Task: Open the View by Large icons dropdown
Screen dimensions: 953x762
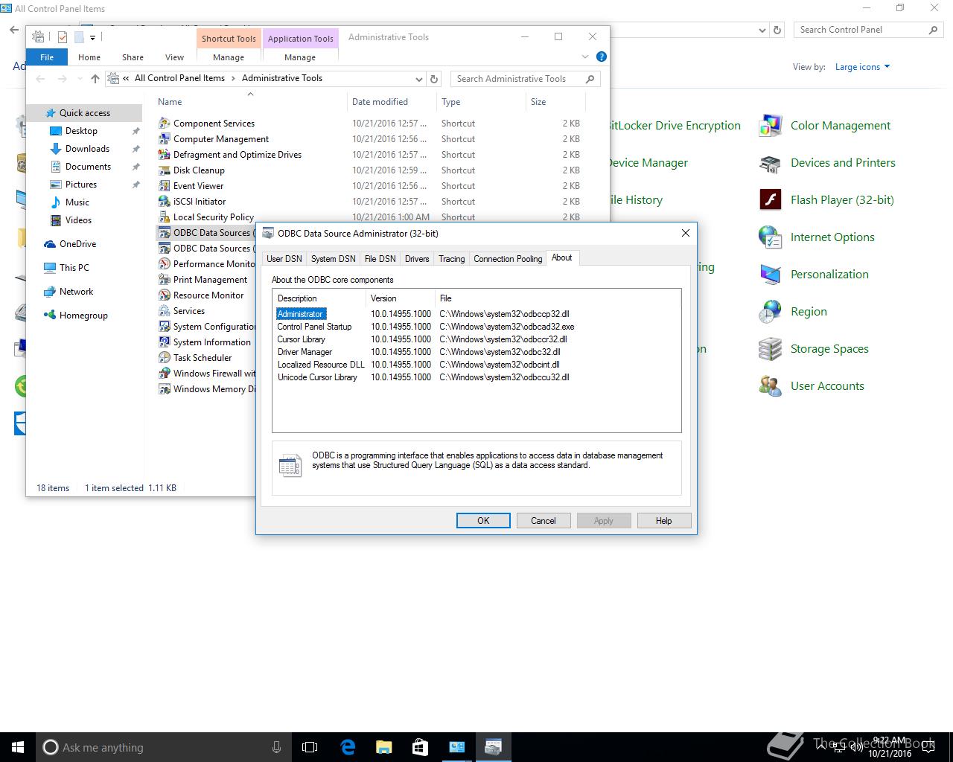Action: 862,67
